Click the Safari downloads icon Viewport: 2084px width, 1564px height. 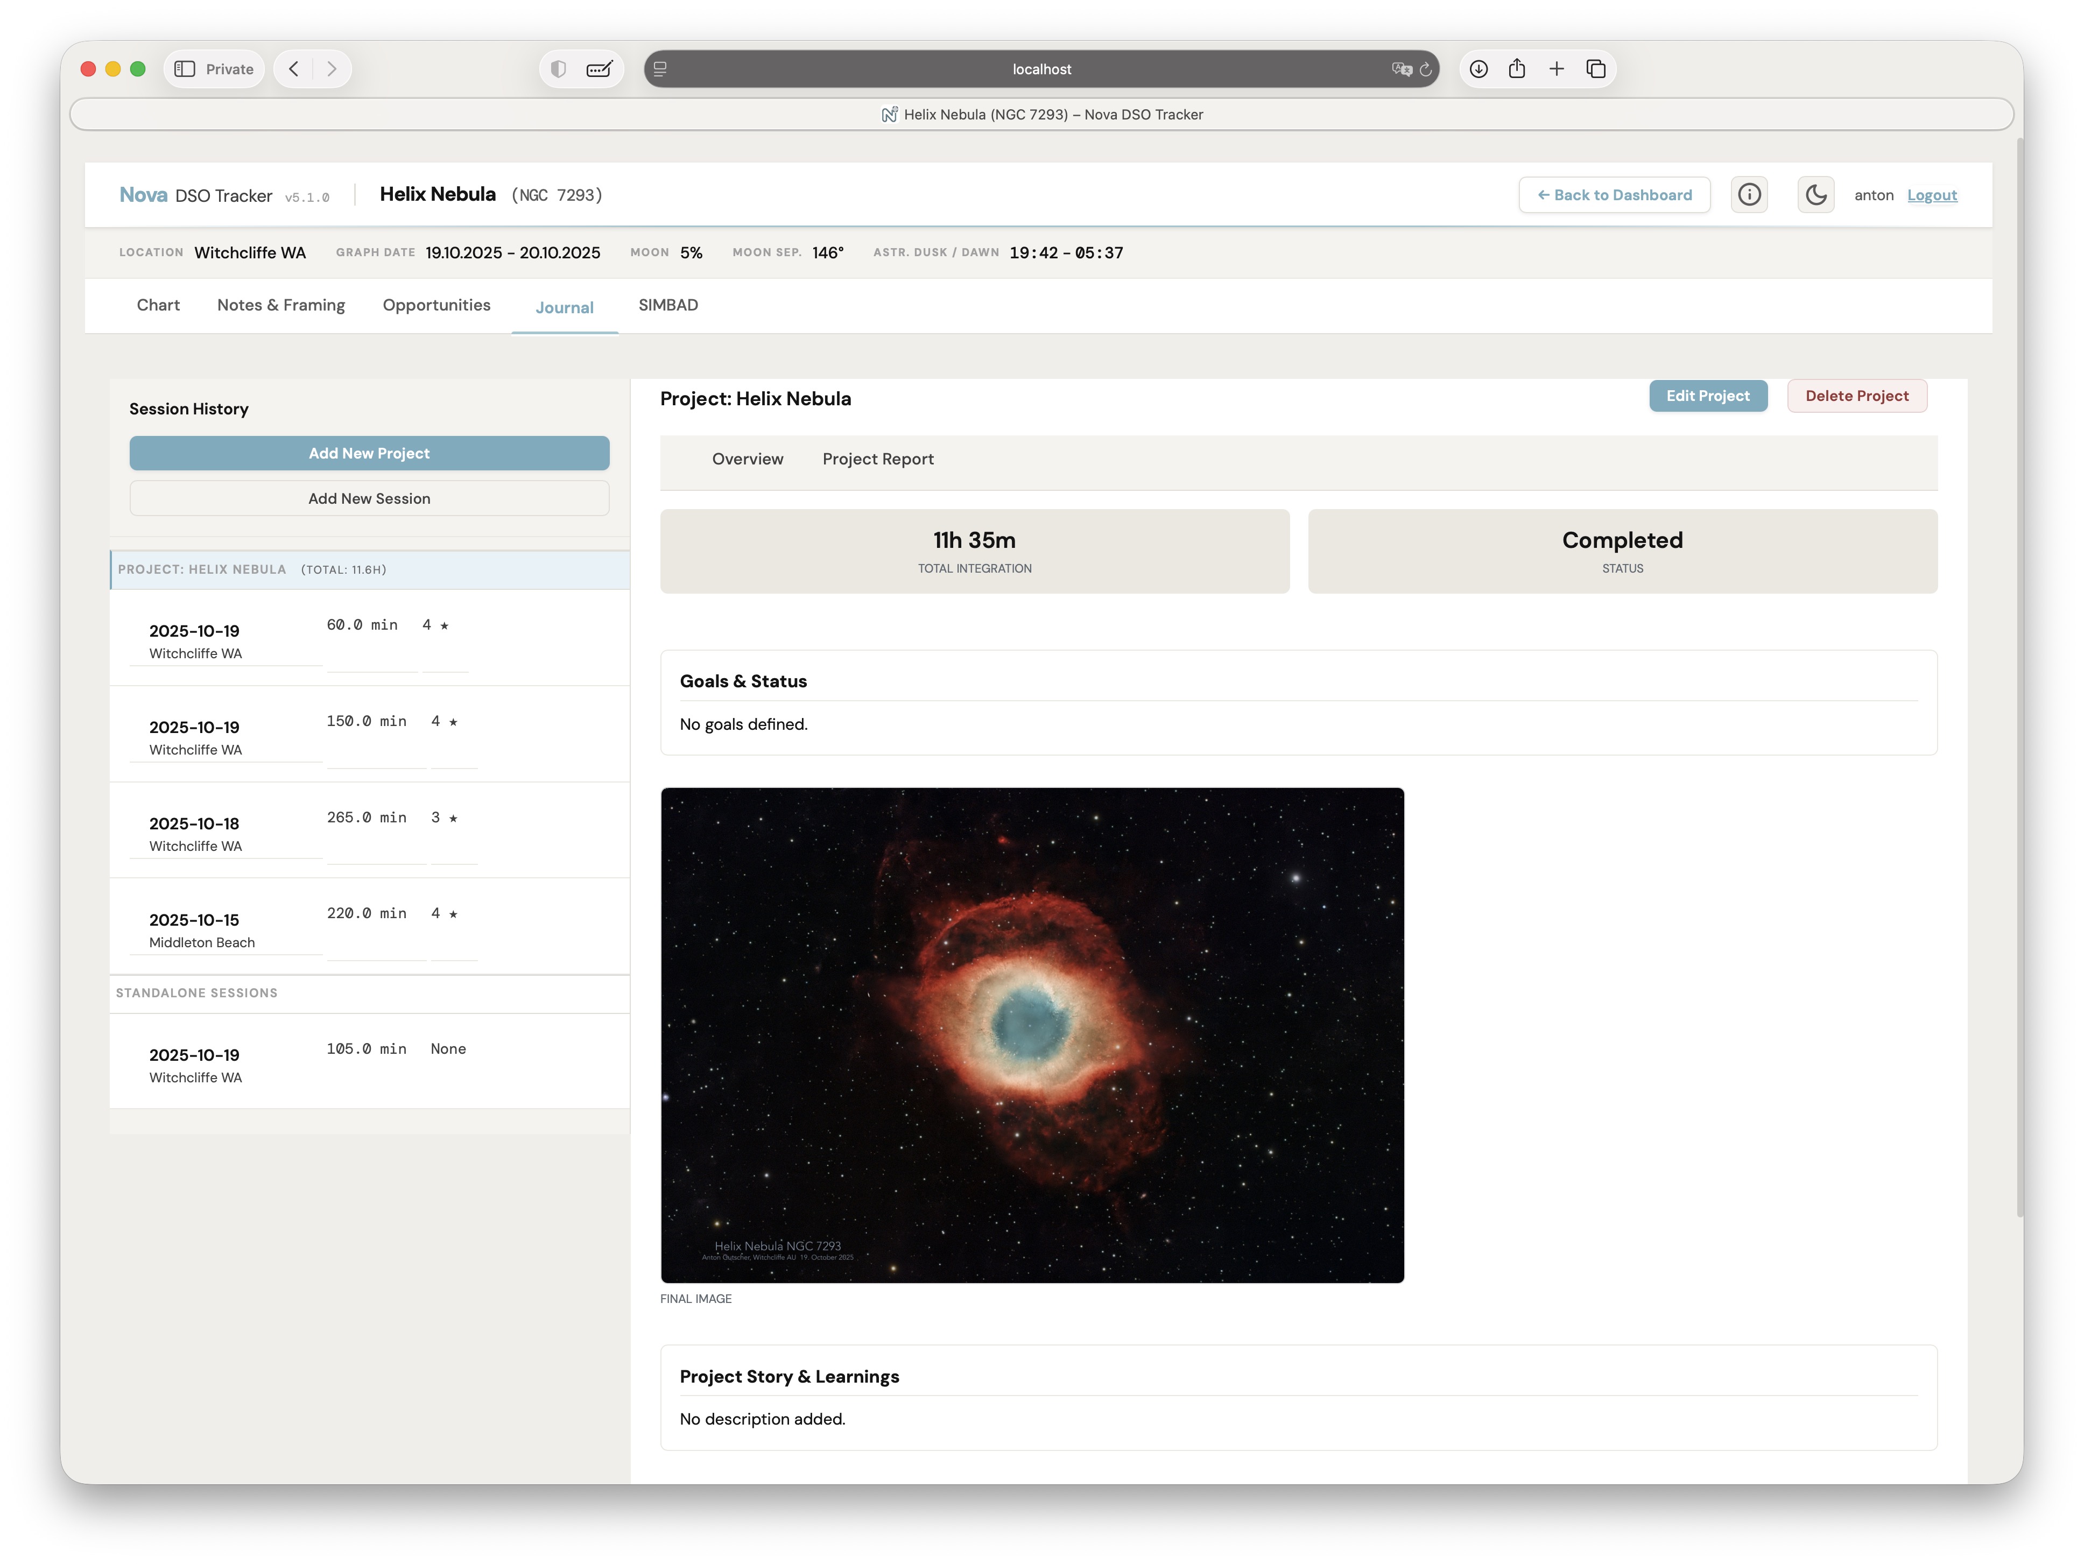1478,69
